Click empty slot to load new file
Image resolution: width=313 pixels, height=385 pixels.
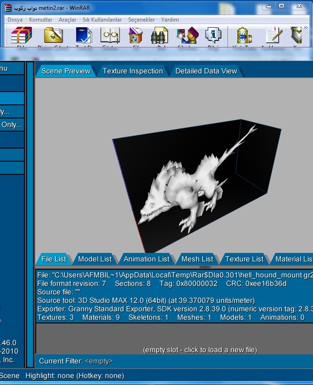200,350
